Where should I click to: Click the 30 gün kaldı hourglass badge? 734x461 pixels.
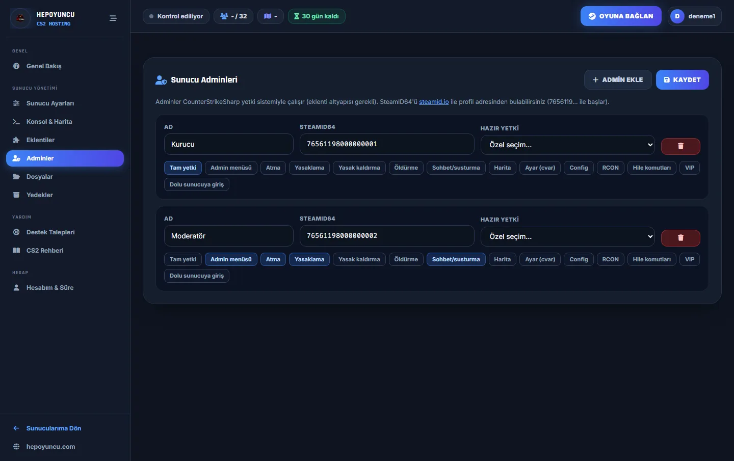point(317,16)
